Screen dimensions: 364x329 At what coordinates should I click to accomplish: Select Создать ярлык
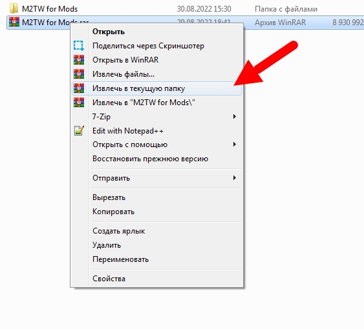(x=118, y=231)
